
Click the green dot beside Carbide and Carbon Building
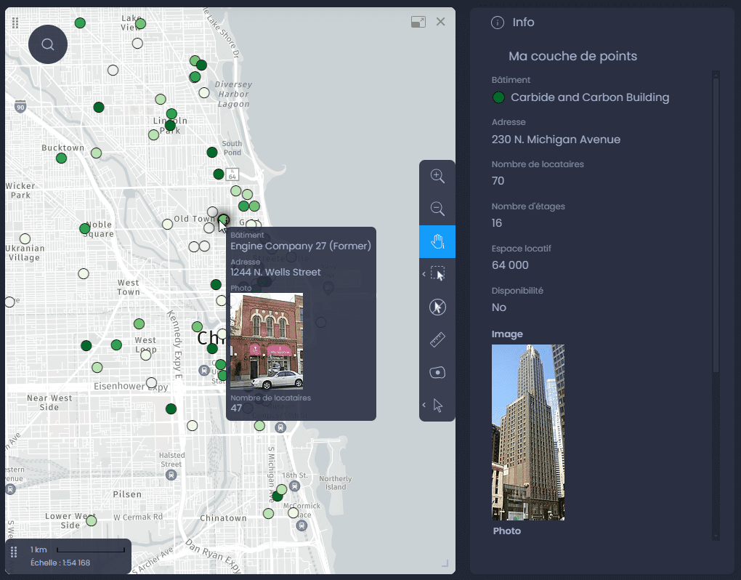coord(498,97)
